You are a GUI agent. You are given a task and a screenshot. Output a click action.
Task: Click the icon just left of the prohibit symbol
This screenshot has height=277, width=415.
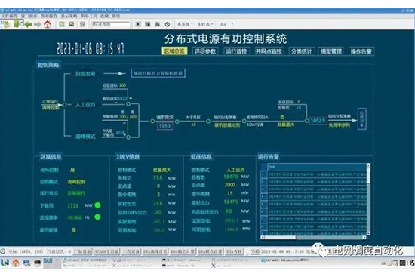pyautogui.click(x=158, y=24)
